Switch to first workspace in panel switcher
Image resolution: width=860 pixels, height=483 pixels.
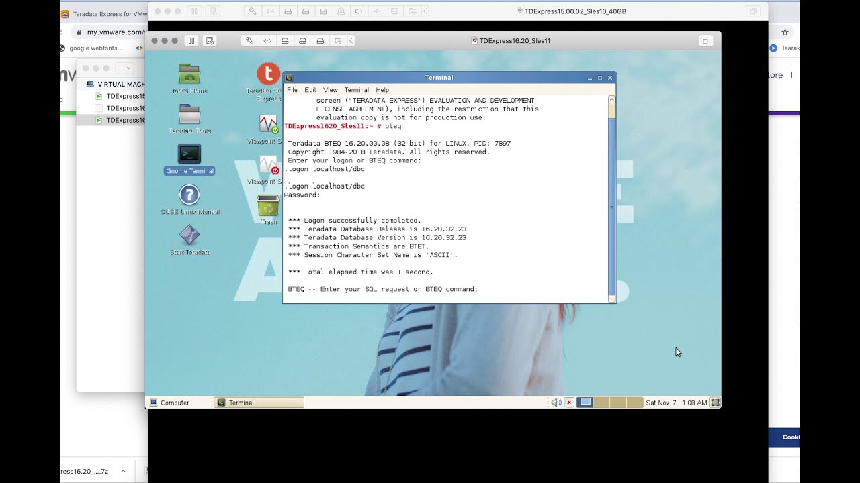coord(585,402)
